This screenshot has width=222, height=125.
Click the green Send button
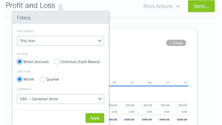201,6
